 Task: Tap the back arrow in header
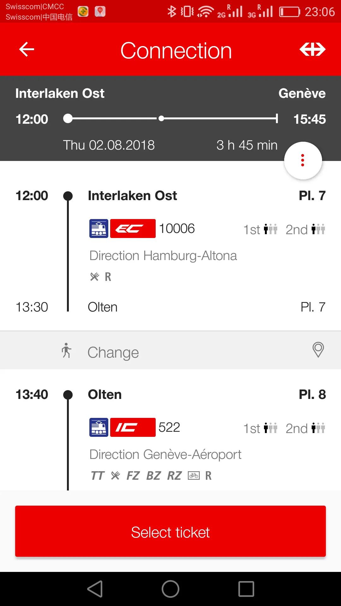(27, 50)
